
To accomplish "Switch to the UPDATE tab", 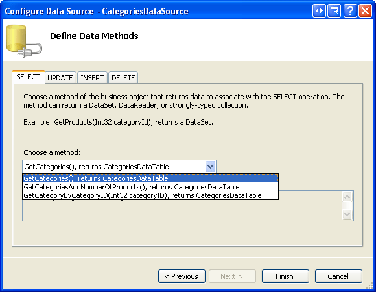I will [60, 78].
